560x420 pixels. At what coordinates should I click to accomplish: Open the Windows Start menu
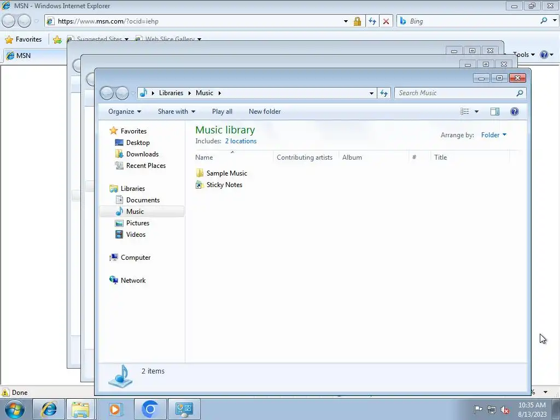coord(15,409)
